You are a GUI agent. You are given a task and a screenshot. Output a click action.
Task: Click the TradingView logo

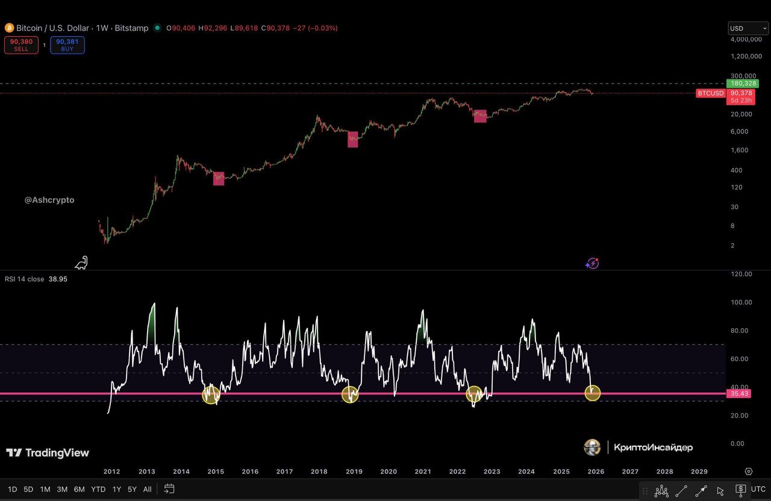pyautogui.click(x=48, y=453)
